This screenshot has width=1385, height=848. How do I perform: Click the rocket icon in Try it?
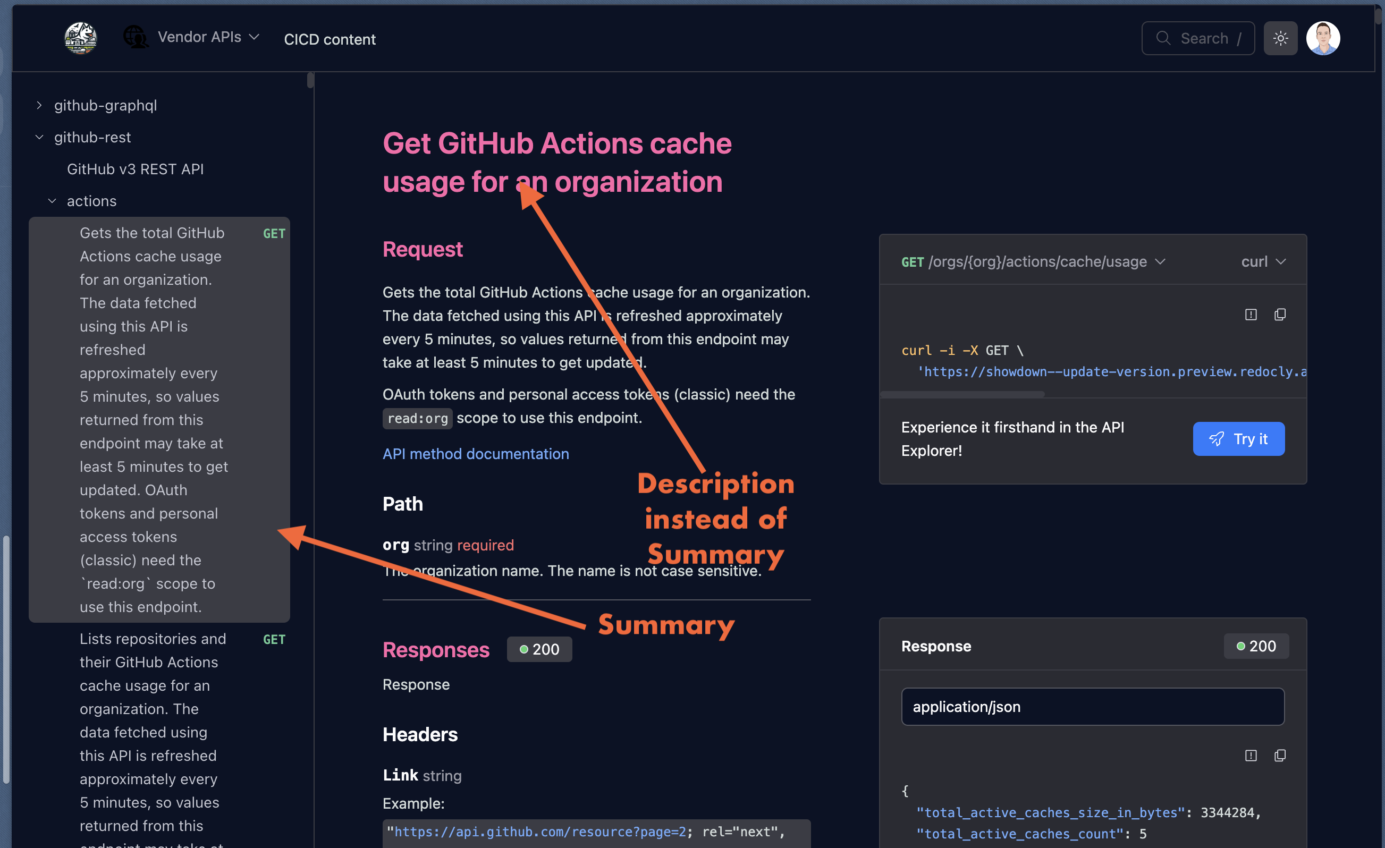[1217, 439]
